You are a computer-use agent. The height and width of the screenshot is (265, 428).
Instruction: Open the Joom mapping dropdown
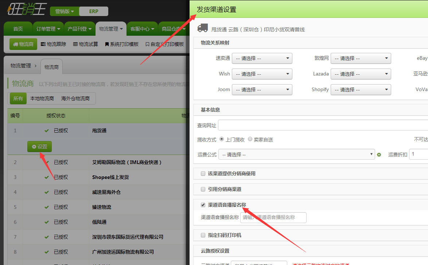pos(262,90)
